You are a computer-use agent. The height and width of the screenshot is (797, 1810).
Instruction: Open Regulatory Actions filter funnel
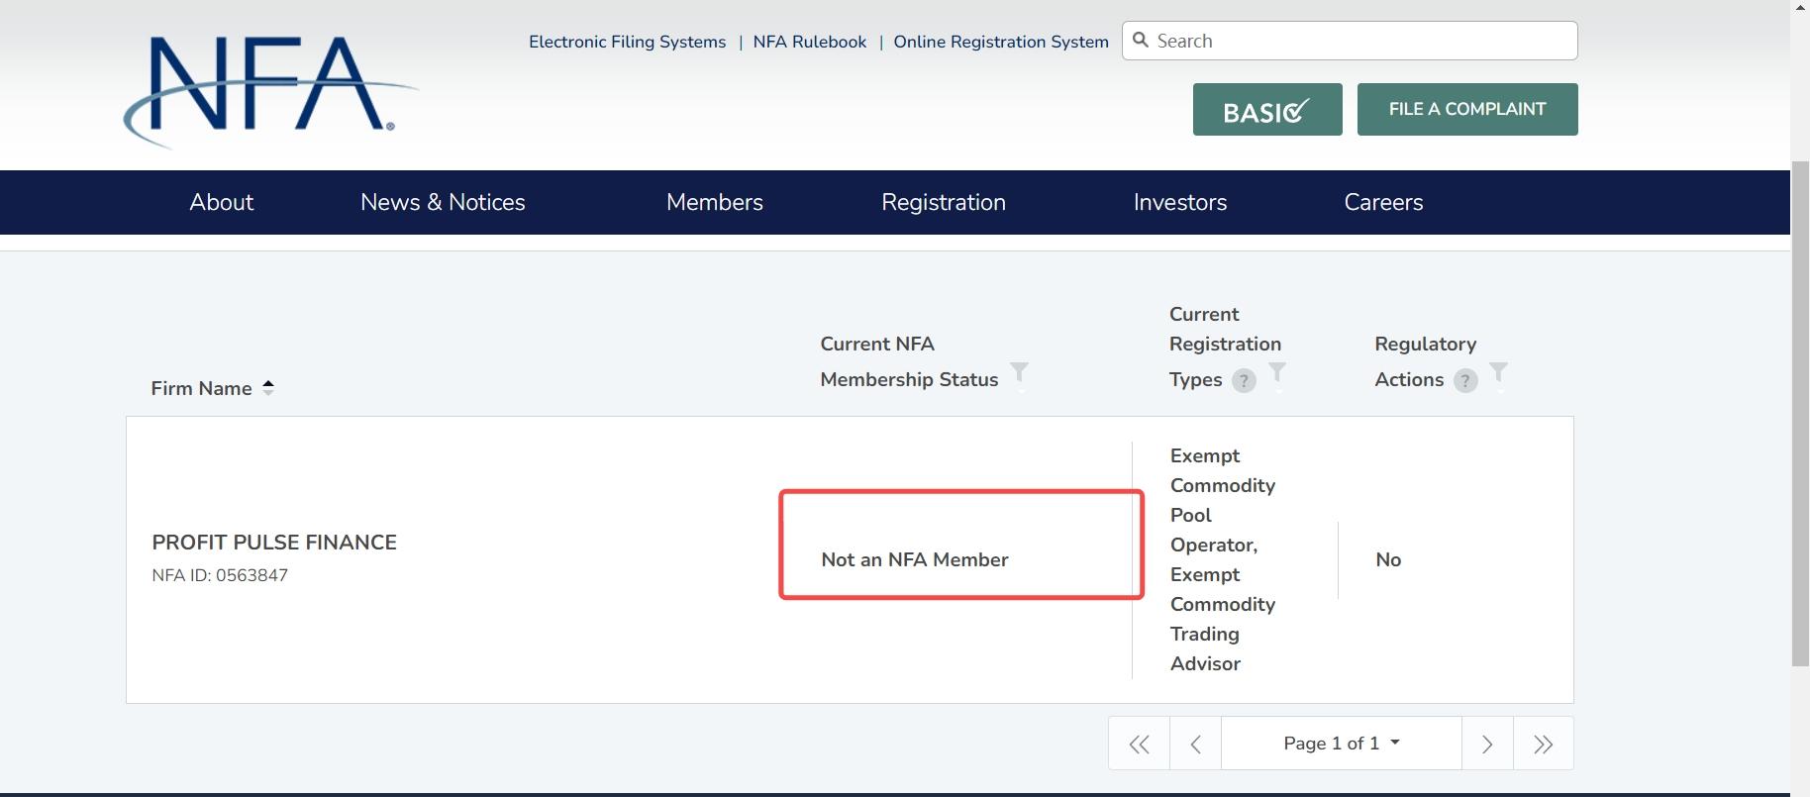pyautogui.click(x=1499, y=375)
